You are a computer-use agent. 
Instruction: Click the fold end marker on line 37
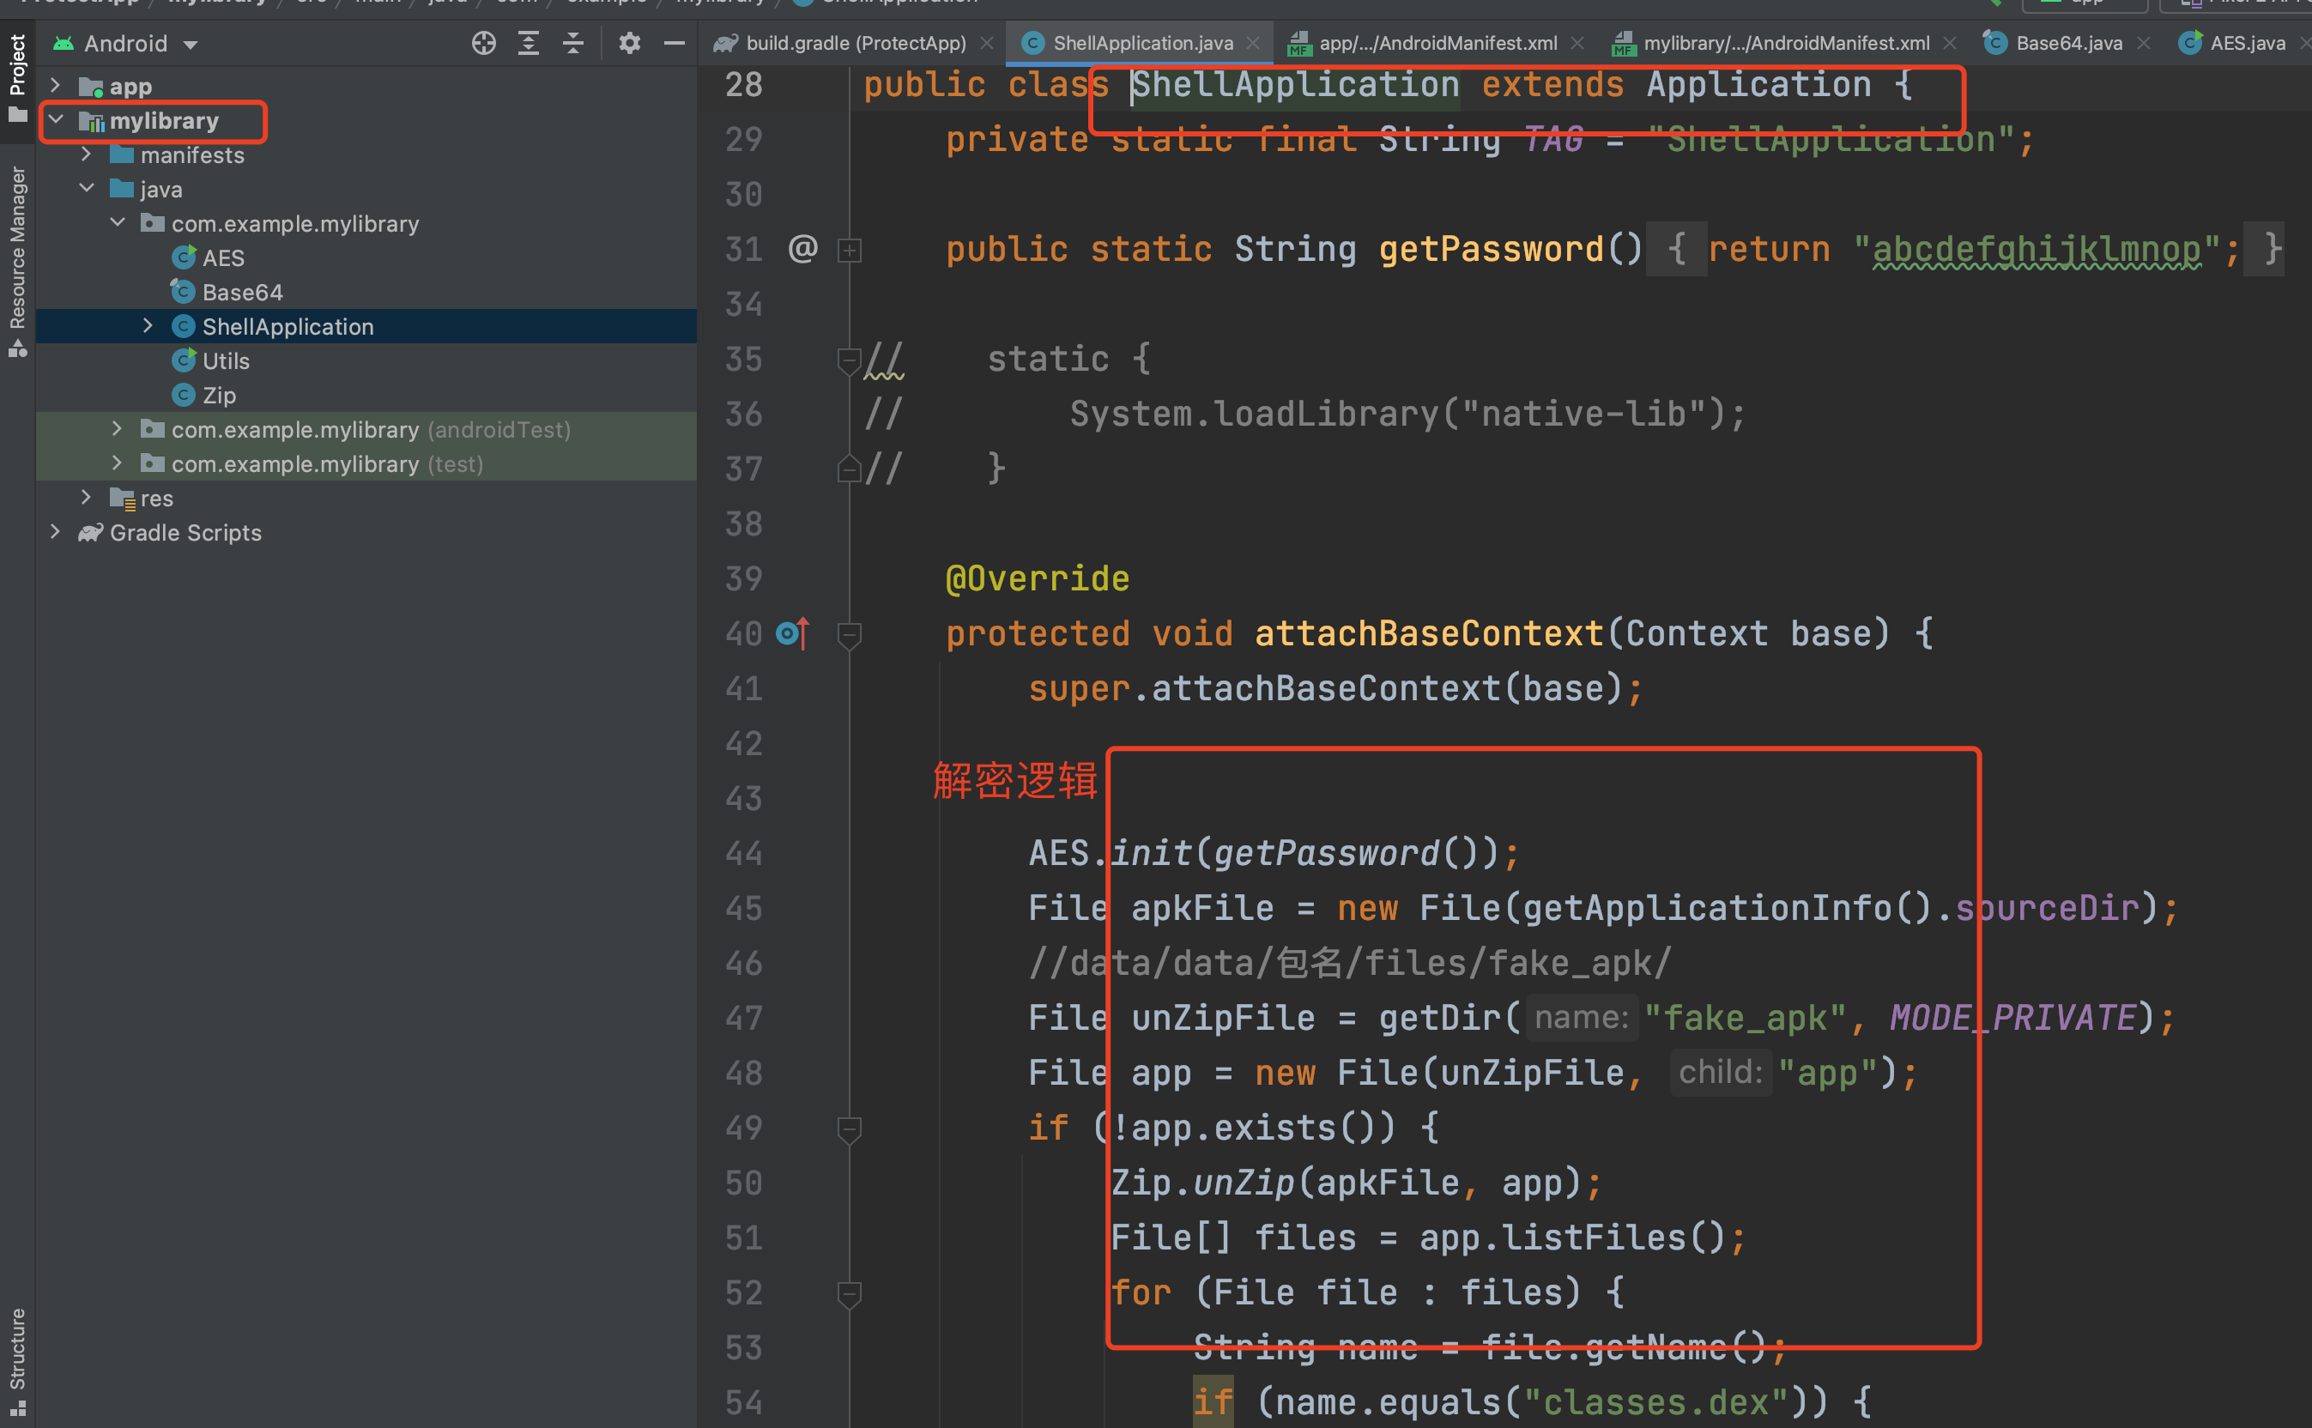point(849,469)
